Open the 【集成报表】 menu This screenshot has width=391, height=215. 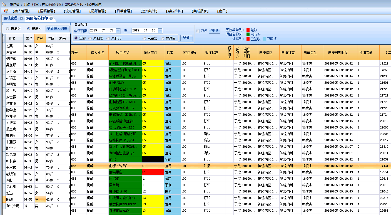[200, 11]
